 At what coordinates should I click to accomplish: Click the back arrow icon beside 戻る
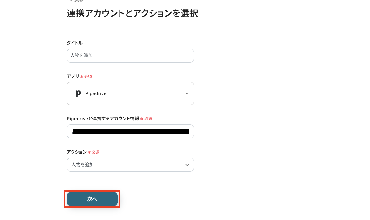(x=70, y=1)
